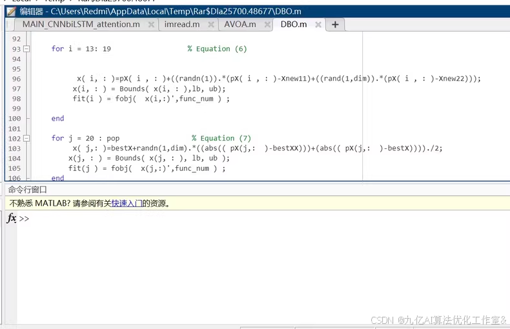Click 'for j = 20 : pop' text

point(85,138)
